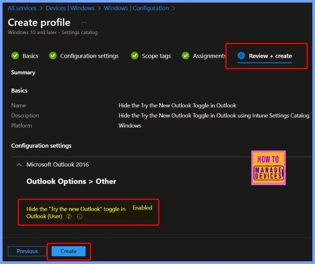Click the Copilot icon beside Outlook (User)
Image resolution: width=315 pixels, height=264 pixels.
pos(69,216)
